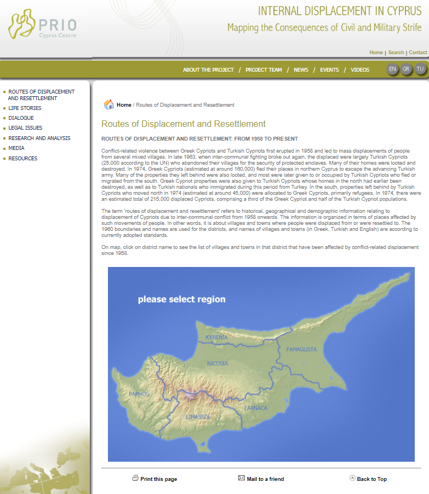Open About the Project menu item
This screenshot has width=429, height=494.
pyautogui.click(x=208, y=70)
